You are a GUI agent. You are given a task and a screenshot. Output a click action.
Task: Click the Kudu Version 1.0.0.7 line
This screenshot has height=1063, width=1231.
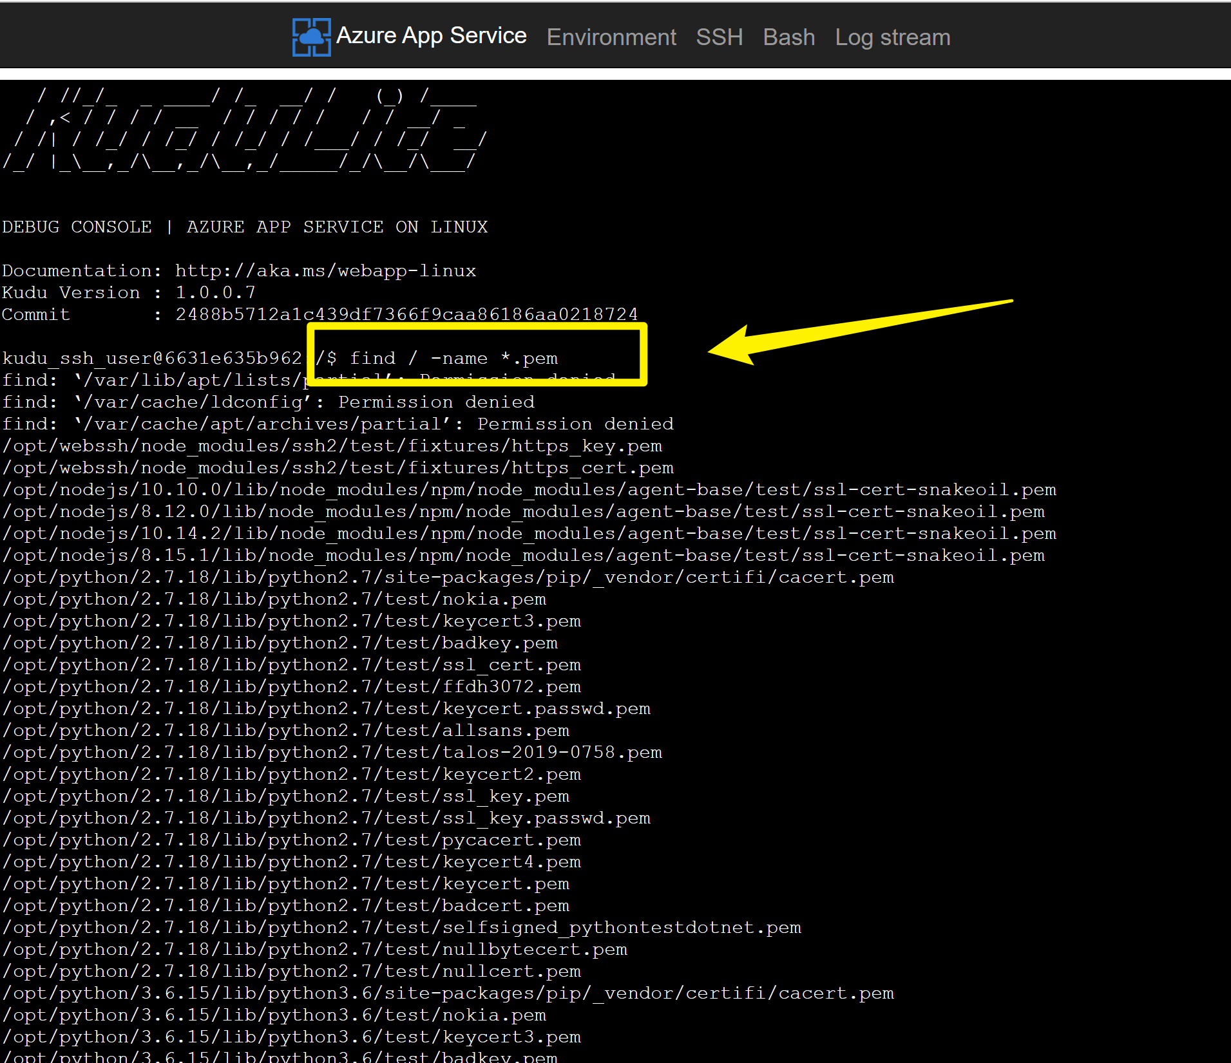point(129,292)
